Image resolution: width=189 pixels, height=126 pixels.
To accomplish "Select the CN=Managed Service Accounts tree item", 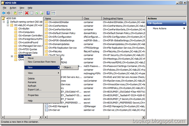I will coord(31,46).
